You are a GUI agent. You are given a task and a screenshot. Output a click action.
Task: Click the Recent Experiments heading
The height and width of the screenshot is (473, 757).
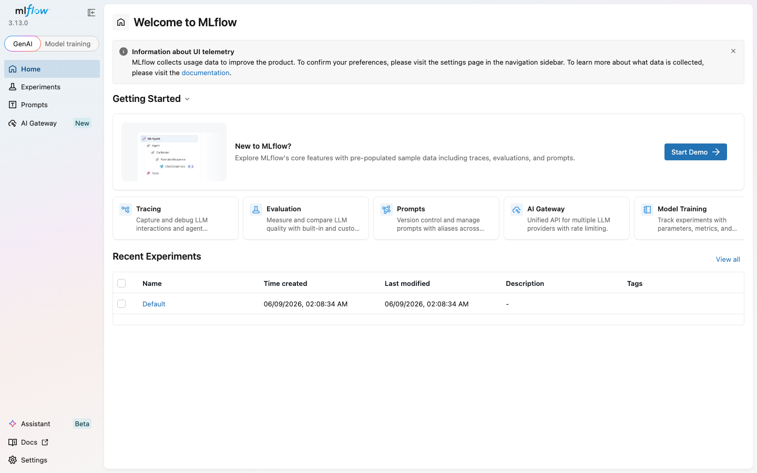tap(157, 256)
